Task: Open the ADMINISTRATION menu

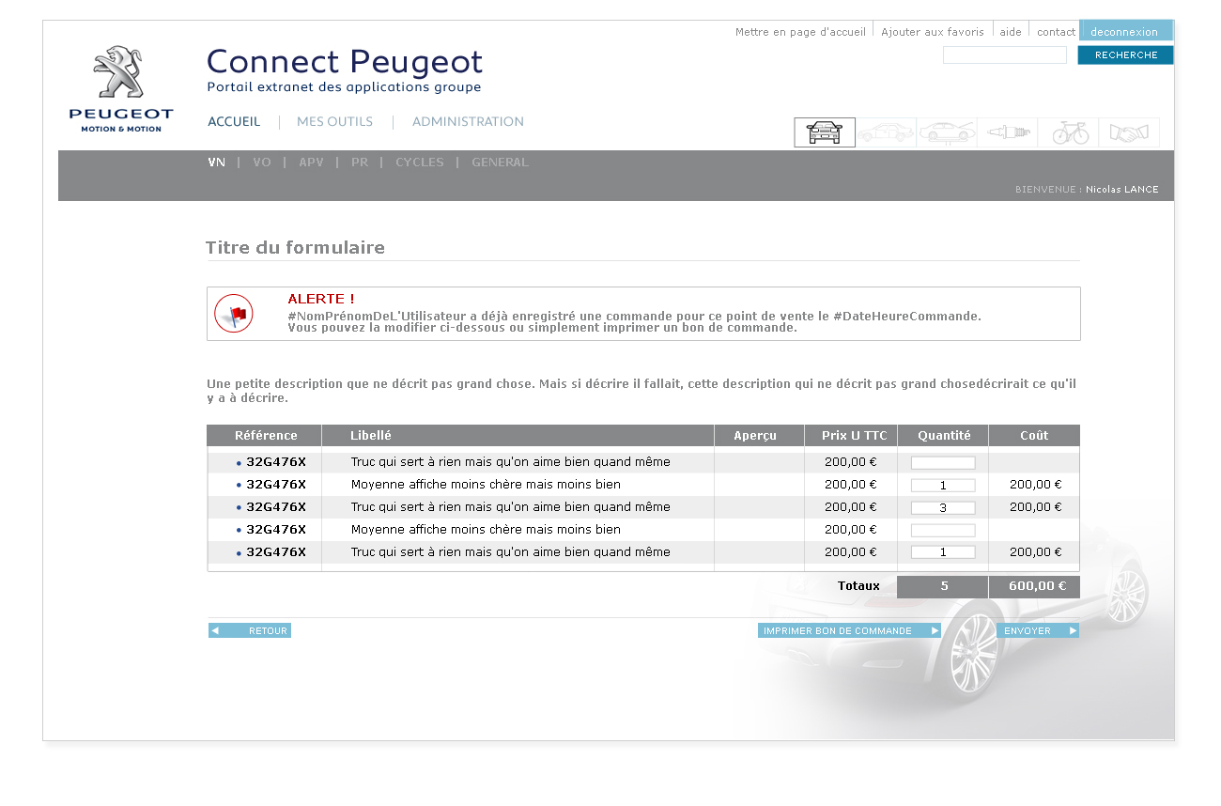Action: coord(468,122)
